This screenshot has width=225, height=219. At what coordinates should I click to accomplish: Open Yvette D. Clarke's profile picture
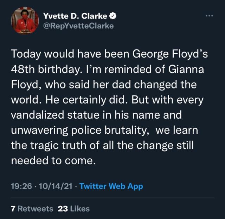(25, 21)
